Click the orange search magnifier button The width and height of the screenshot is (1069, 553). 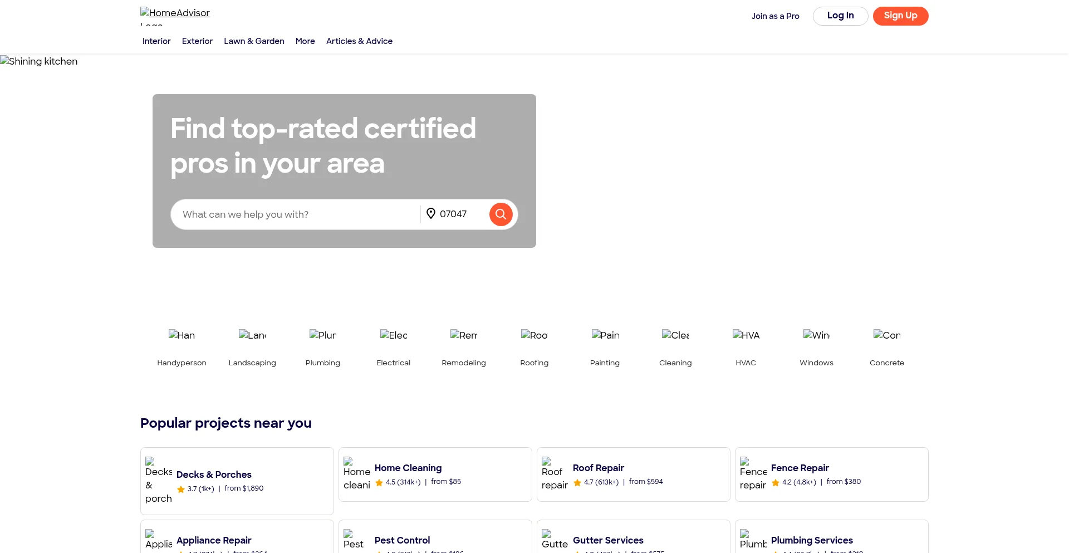(501, 214)
